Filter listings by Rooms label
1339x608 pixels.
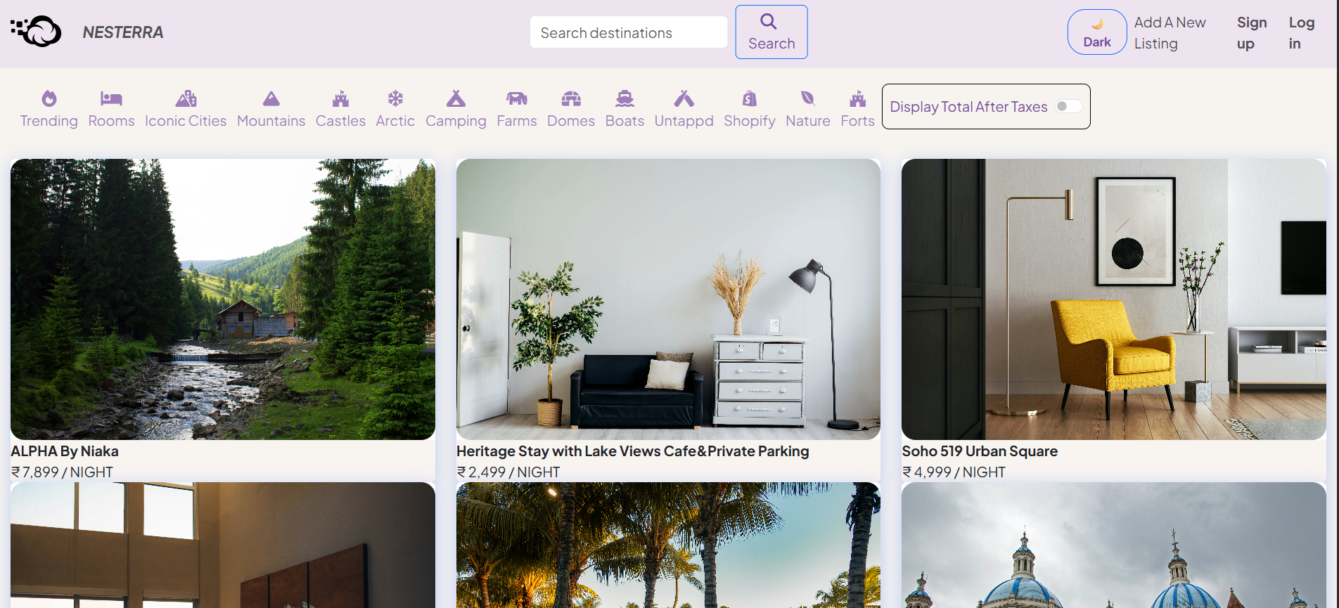111,121
